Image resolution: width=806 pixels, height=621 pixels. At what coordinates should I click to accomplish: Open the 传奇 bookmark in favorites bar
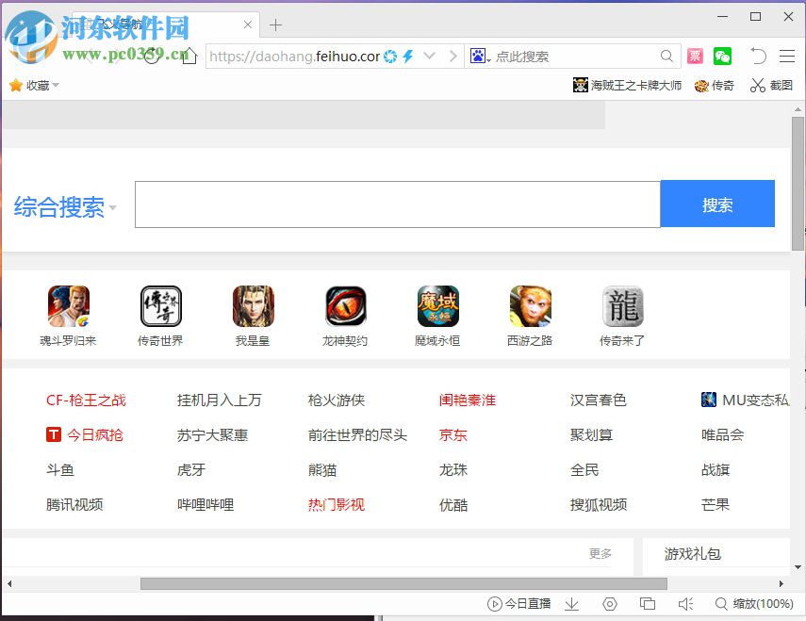click(715, 86)
